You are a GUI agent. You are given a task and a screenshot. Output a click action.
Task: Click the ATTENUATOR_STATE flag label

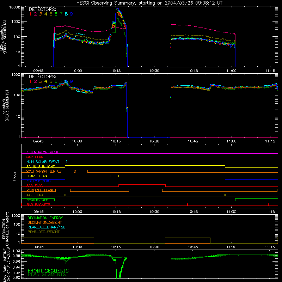click(x=43, y=152)
